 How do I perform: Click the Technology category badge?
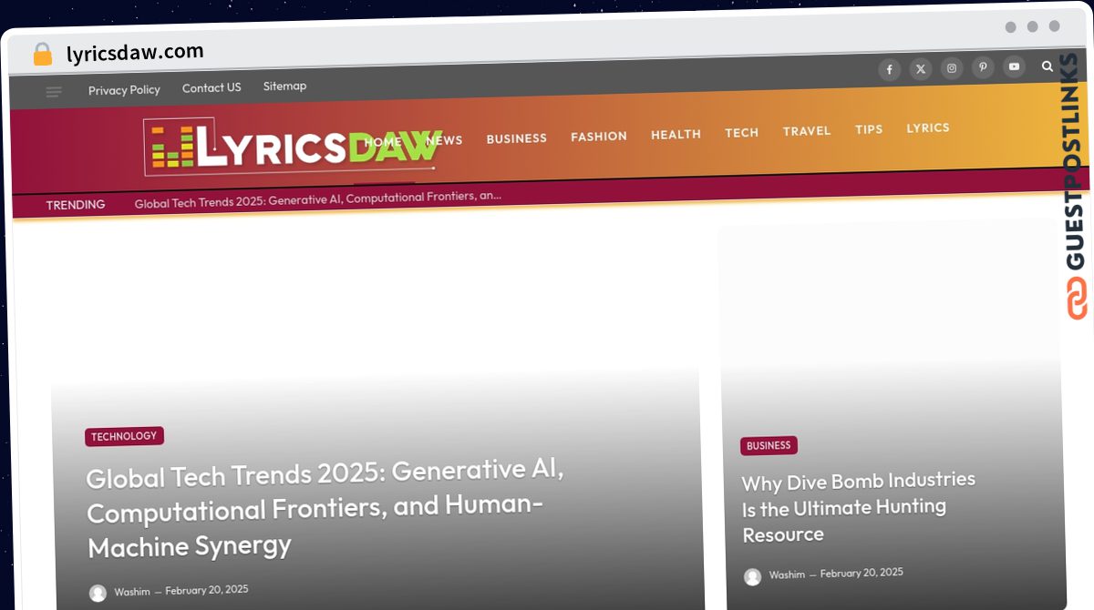click(124, 436)
